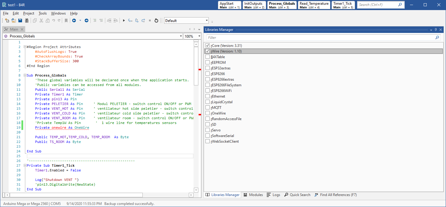Click the Restart circular arrow icon
Screen dimensions: 446x207
pos(156,20)
